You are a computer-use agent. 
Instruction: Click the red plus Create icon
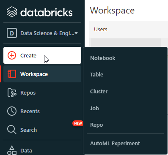(x=12, y=55)
